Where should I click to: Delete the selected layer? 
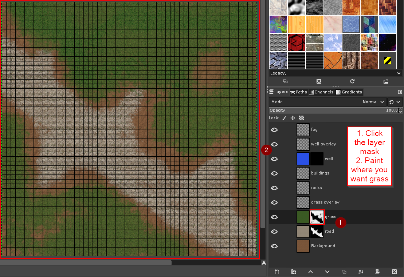click(x=394, y=272)
